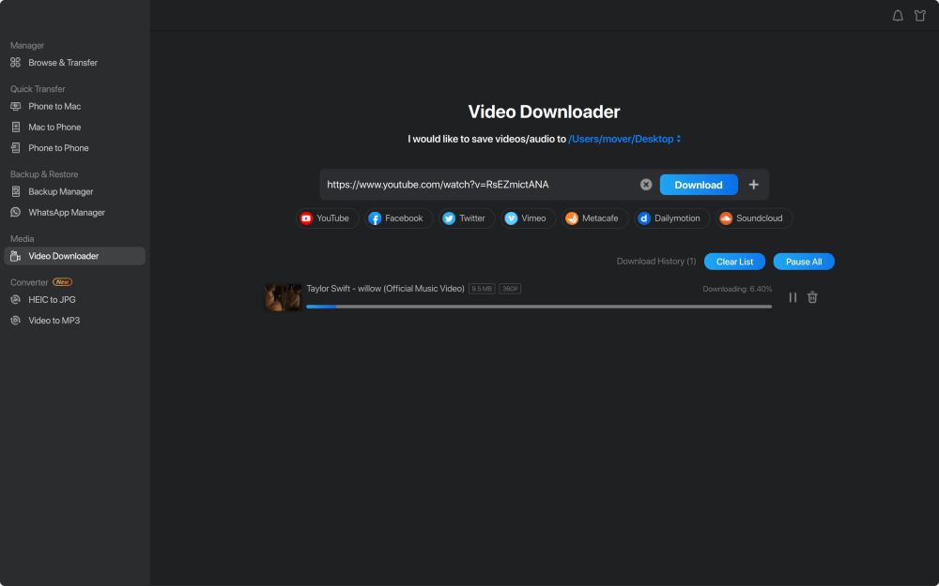The height and width of the screenshot is (586, 939).
Task: Click the blue Download button
Action: click(699, 185)
